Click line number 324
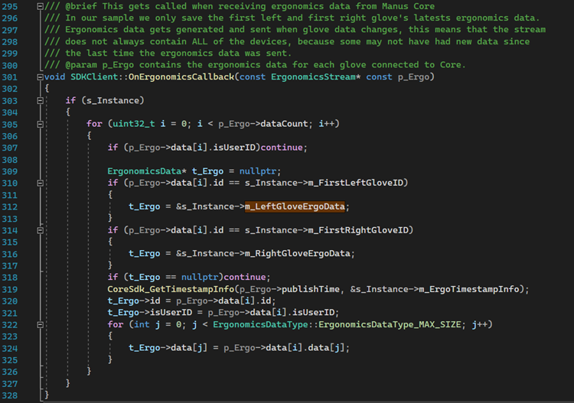This screenshot has width=574, height=403. [x=10, y=348]
